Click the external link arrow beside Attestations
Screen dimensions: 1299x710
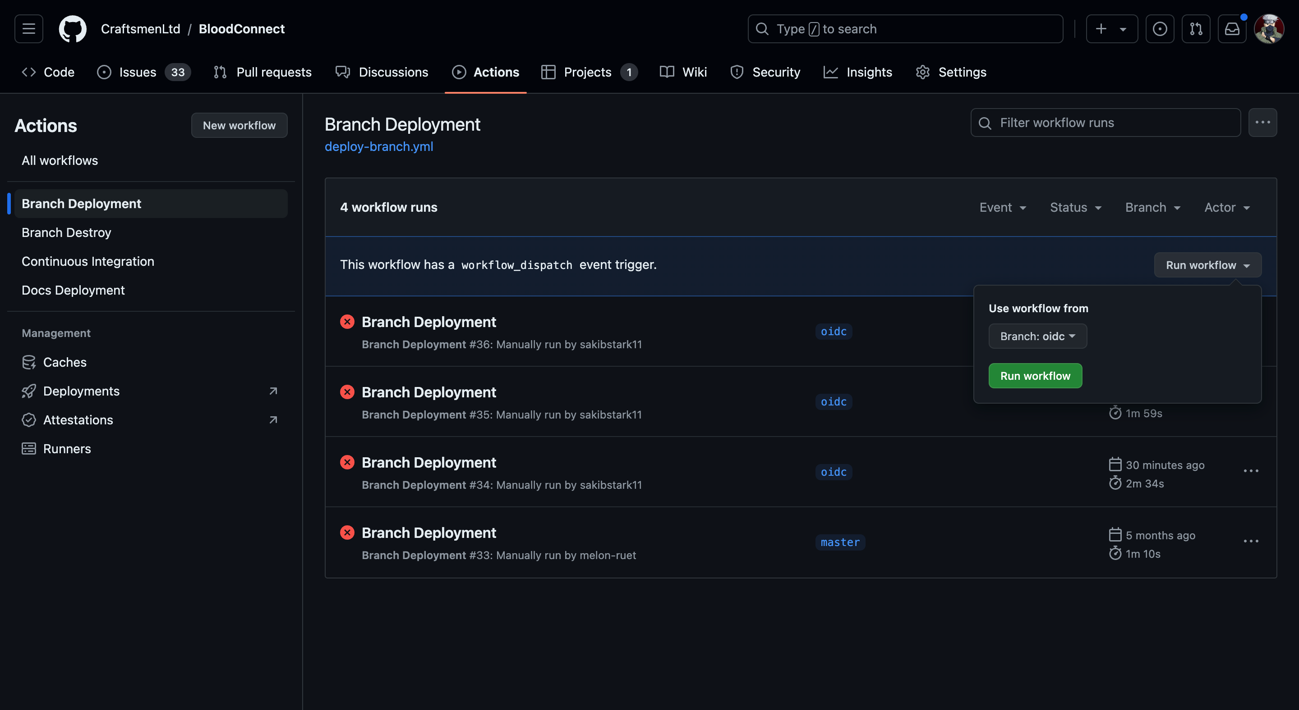(x=273, y=419)
